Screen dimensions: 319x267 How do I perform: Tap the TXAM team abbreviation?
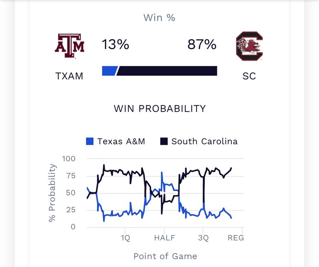point(69,76)
